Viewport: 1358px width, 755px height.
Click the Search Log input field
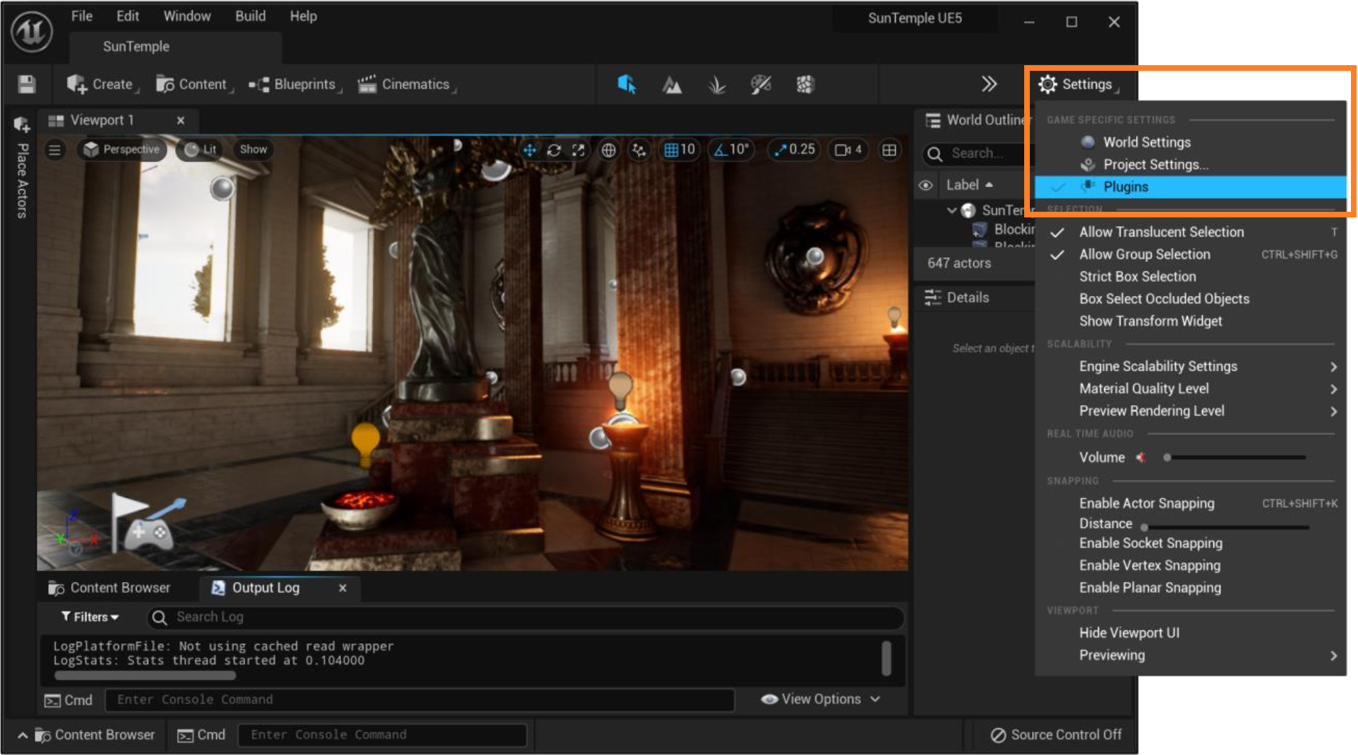pos(524,617)
